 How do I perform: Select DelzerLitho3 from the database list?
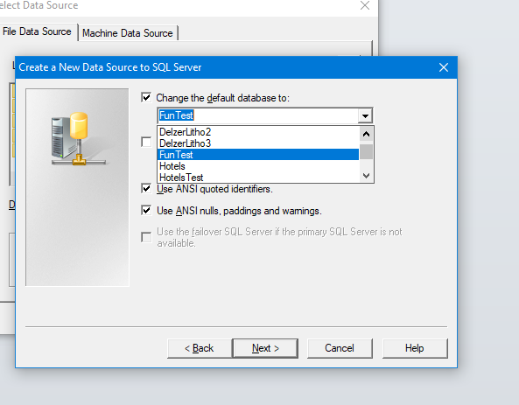[x=258, y=143]
